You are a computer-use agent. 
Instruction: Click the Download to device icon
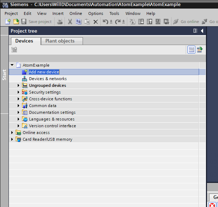click(x=141, y=22)
